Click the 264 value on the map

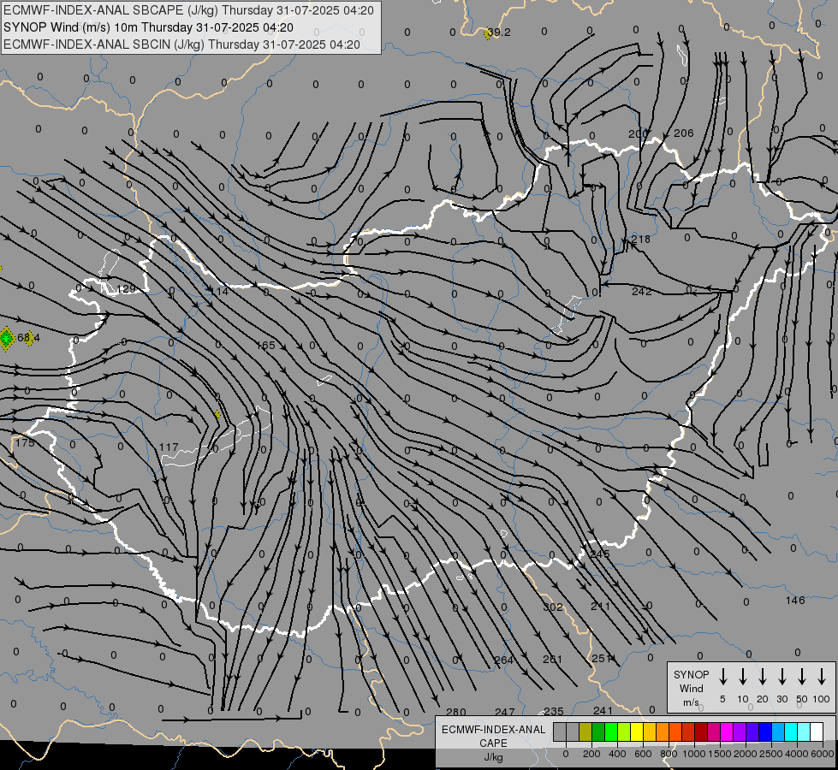point(503,660)
